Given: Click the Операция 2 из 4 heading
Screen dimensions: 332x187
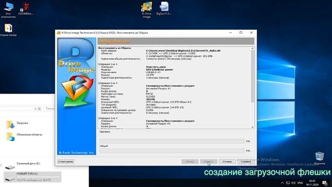Looking at the screenshot, I should pos(107,83).
